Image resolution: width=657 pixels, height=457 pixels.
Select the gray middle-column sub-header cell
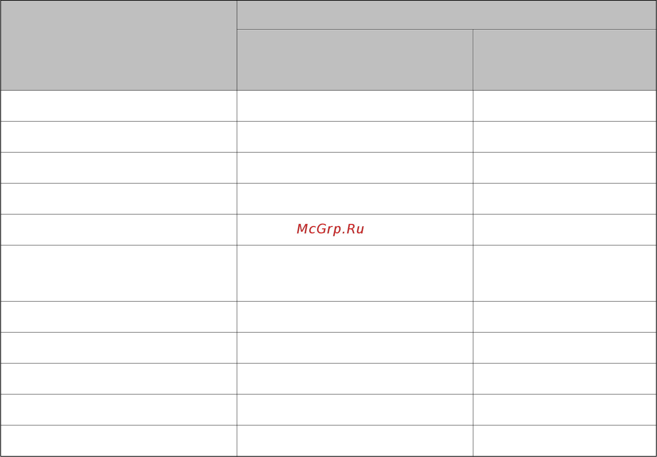(355, 60)
